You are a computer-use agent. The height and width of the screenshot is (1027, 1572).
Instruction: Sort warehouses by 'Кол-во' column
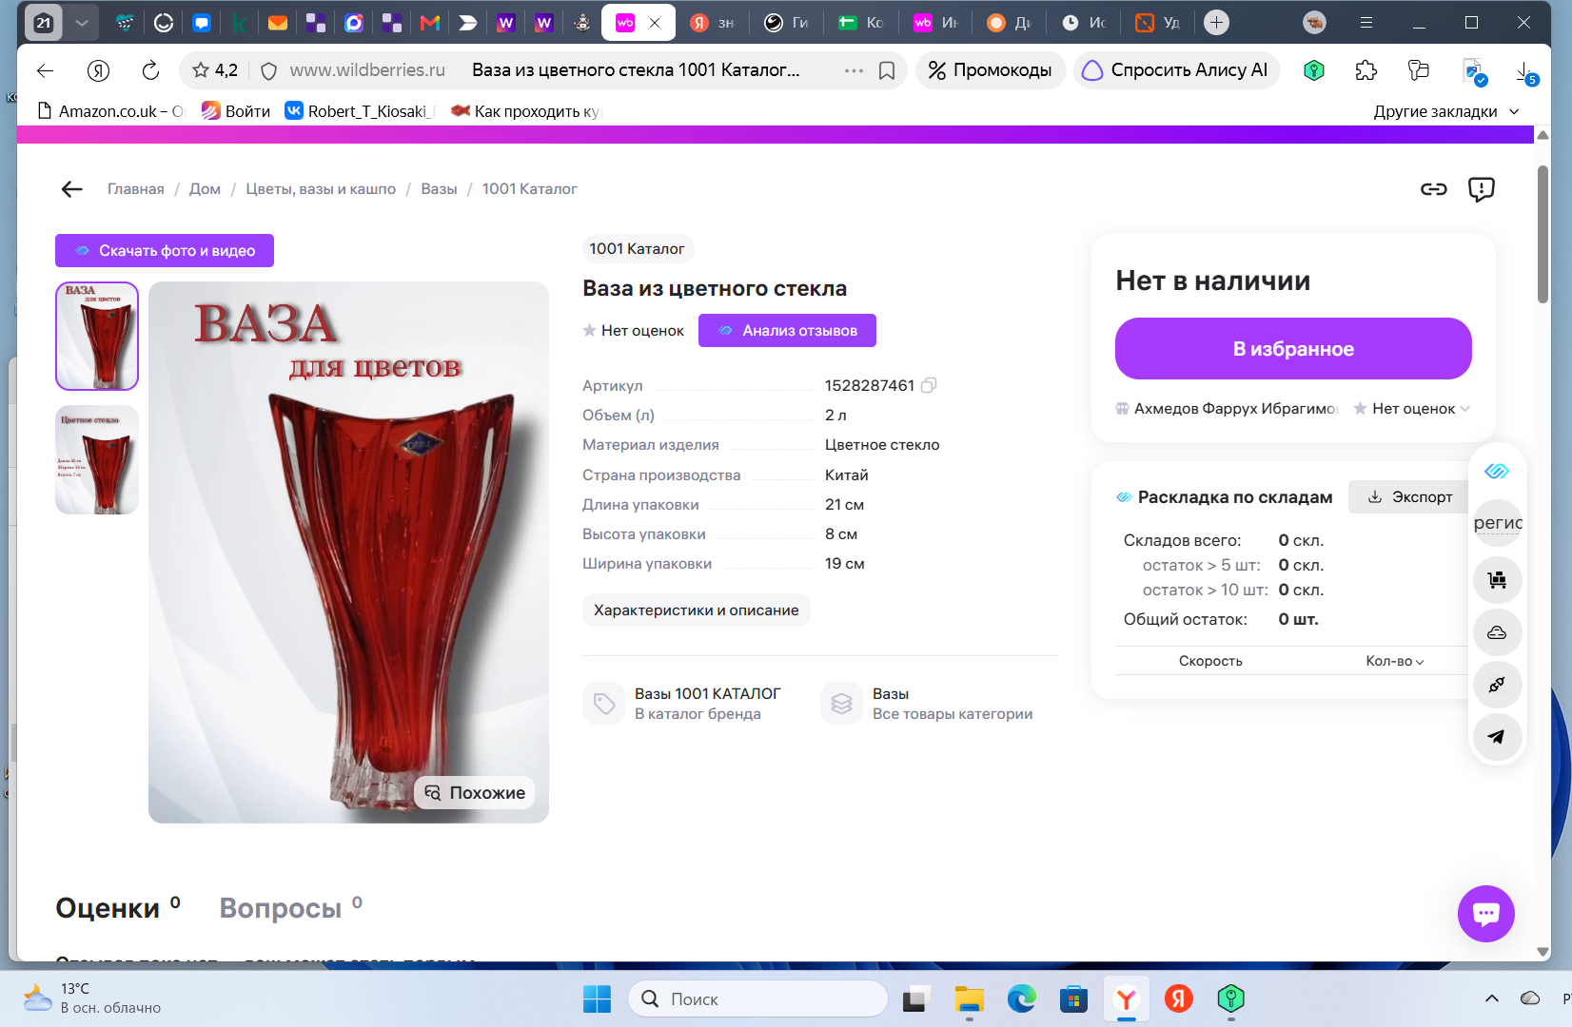click(x=1394, y=661)
